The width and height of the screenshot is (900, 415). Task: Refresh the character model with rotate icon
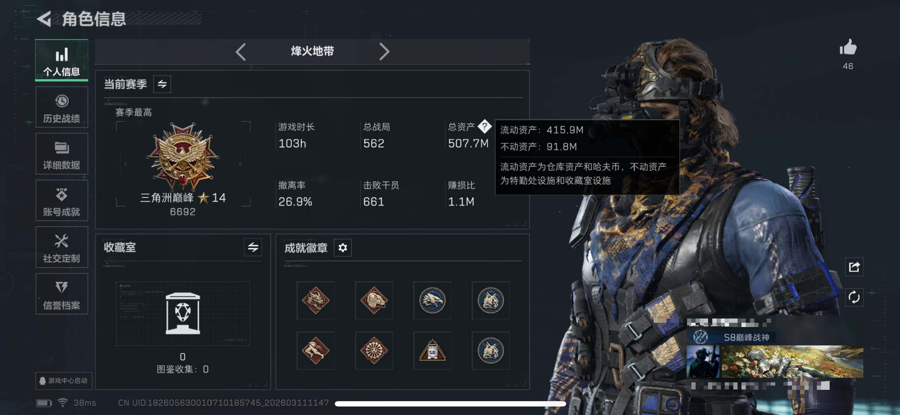854,297
